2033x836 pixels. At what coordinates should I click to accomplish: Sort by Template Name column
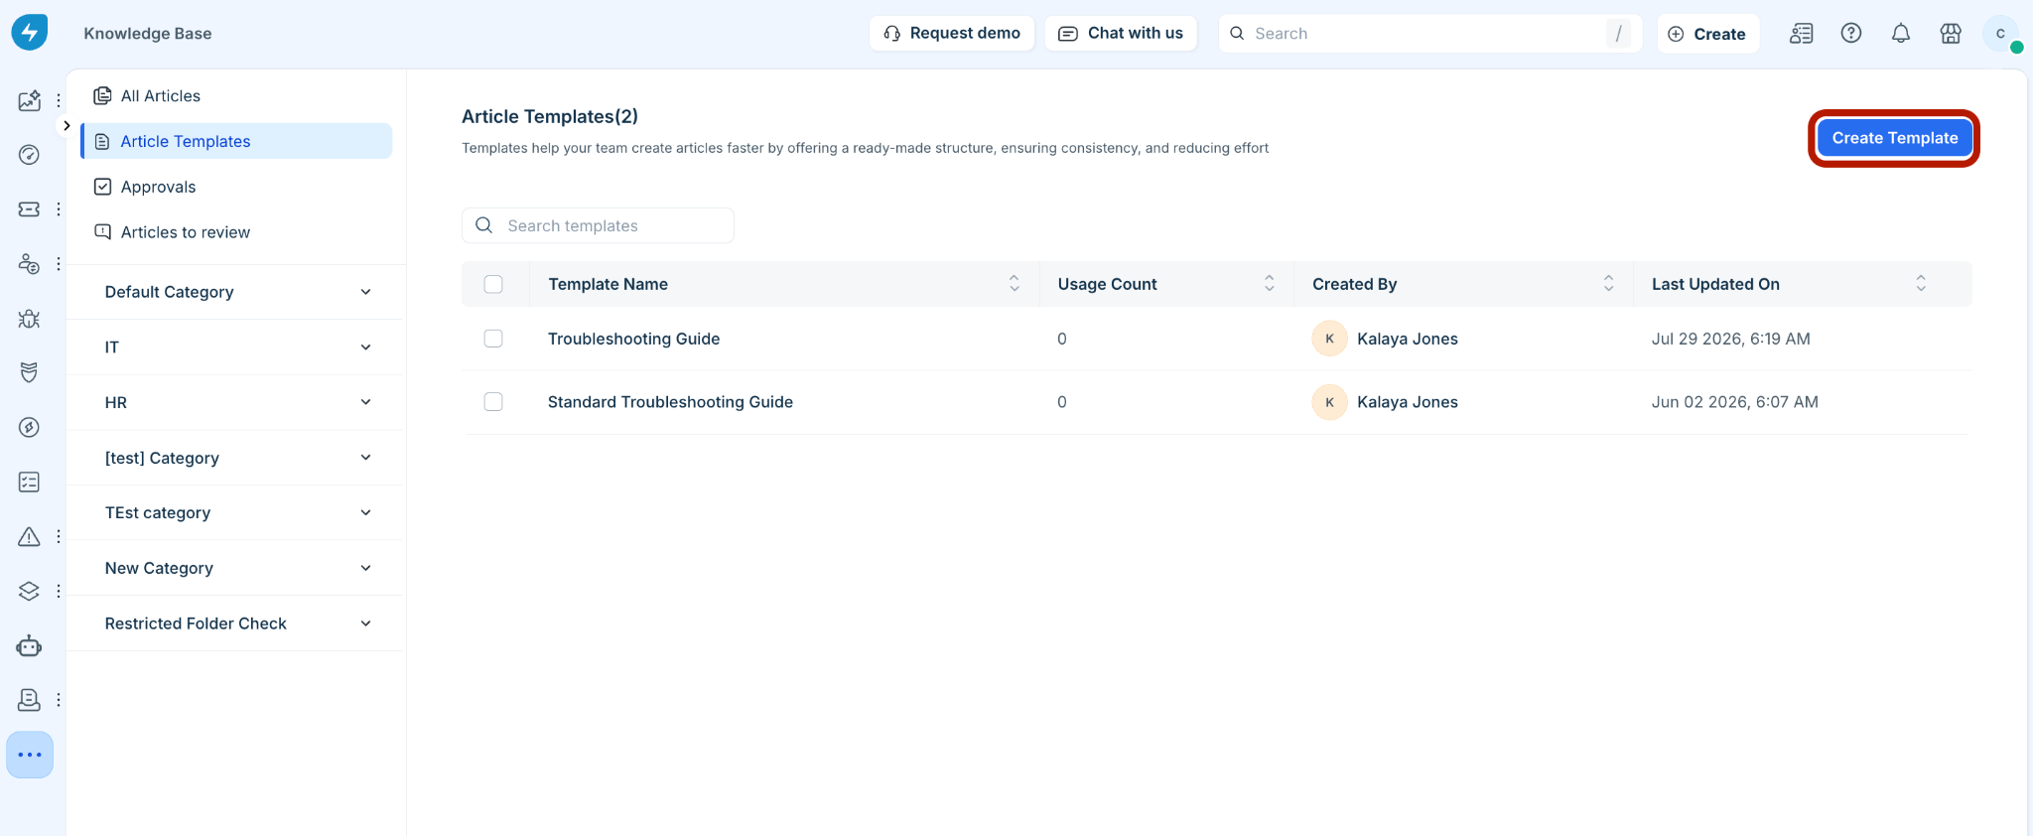[1014, 284]
